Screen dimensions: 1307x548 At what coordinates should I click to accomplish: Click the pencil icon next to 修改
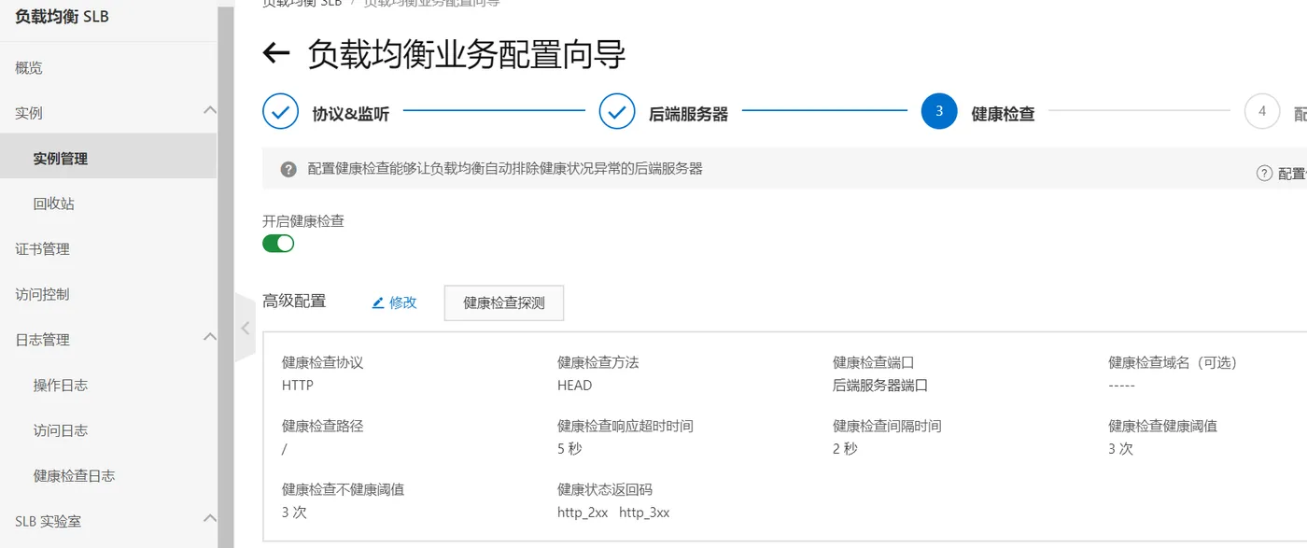(376, 302)
